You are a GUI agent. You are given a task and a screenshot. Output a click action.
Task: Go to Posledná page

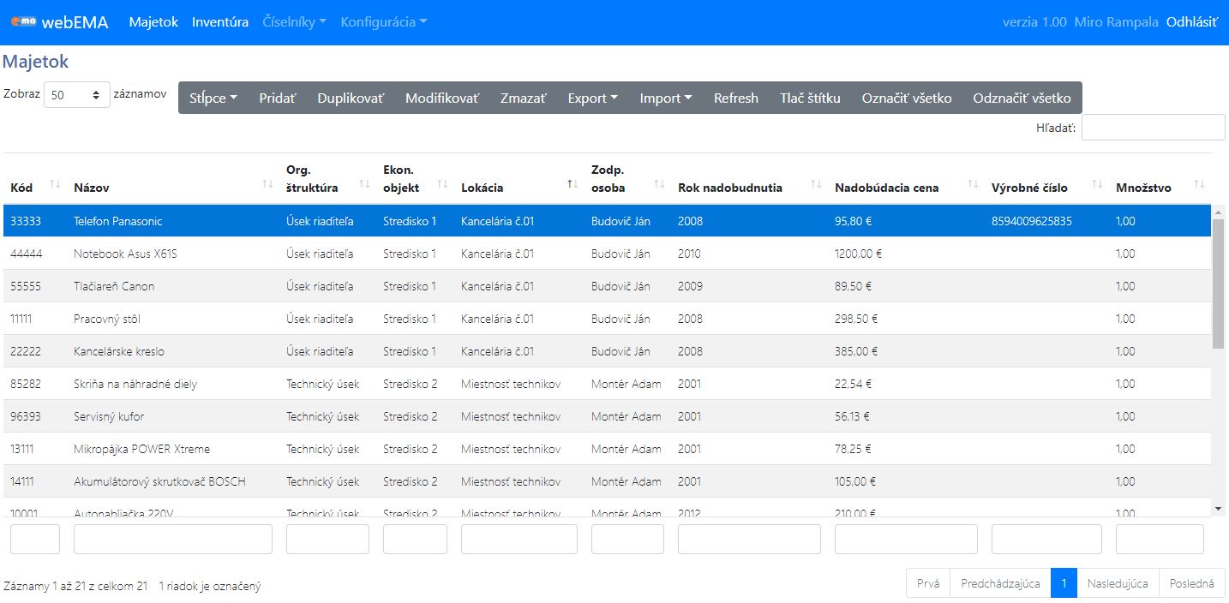pos(1192,583)
